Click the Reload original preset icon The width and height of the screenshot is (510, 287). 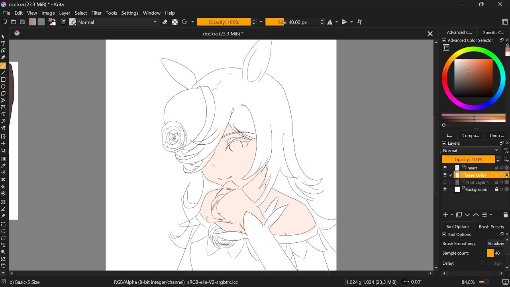point(184,22)
